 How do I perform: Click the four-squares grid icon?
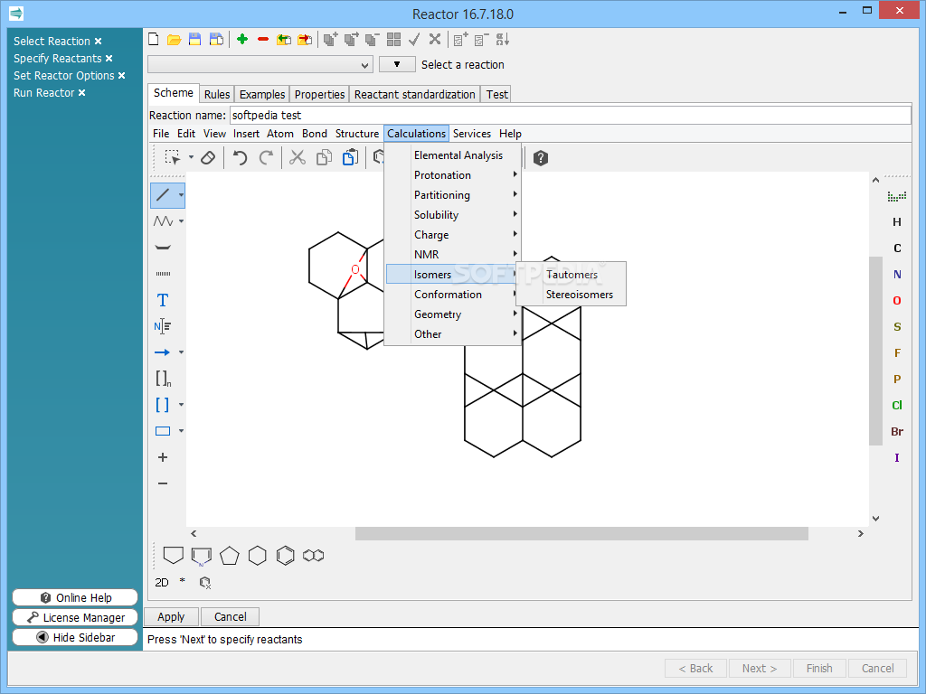click(393, 40)
